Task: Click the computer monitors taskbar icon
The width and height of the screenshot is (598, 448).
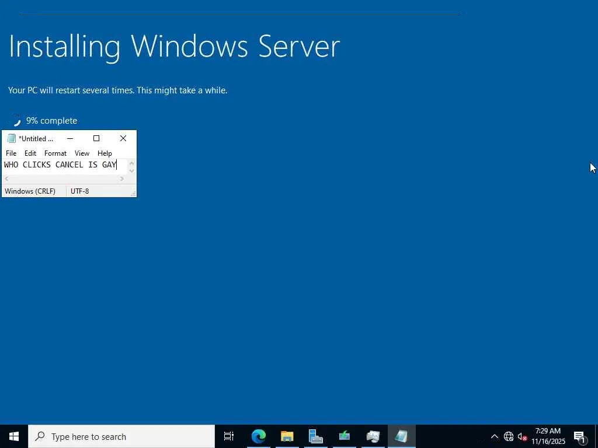Action: 373,436
